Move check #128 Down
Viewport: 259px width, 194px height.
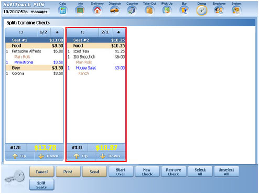point(49,156)
